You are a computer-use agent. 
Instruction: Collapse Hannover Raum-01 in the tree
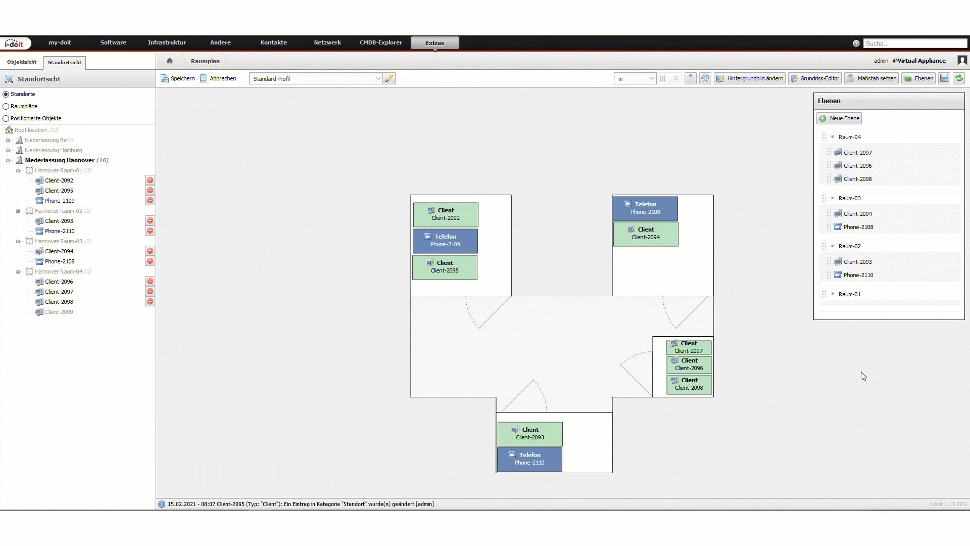pos(18,170)
